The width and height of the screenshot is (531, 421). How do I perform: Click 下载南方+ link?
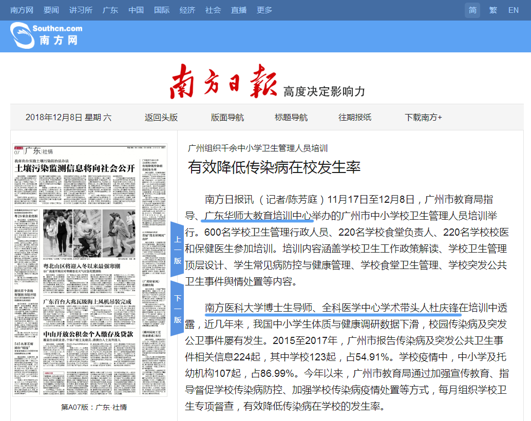coord(423,117)
